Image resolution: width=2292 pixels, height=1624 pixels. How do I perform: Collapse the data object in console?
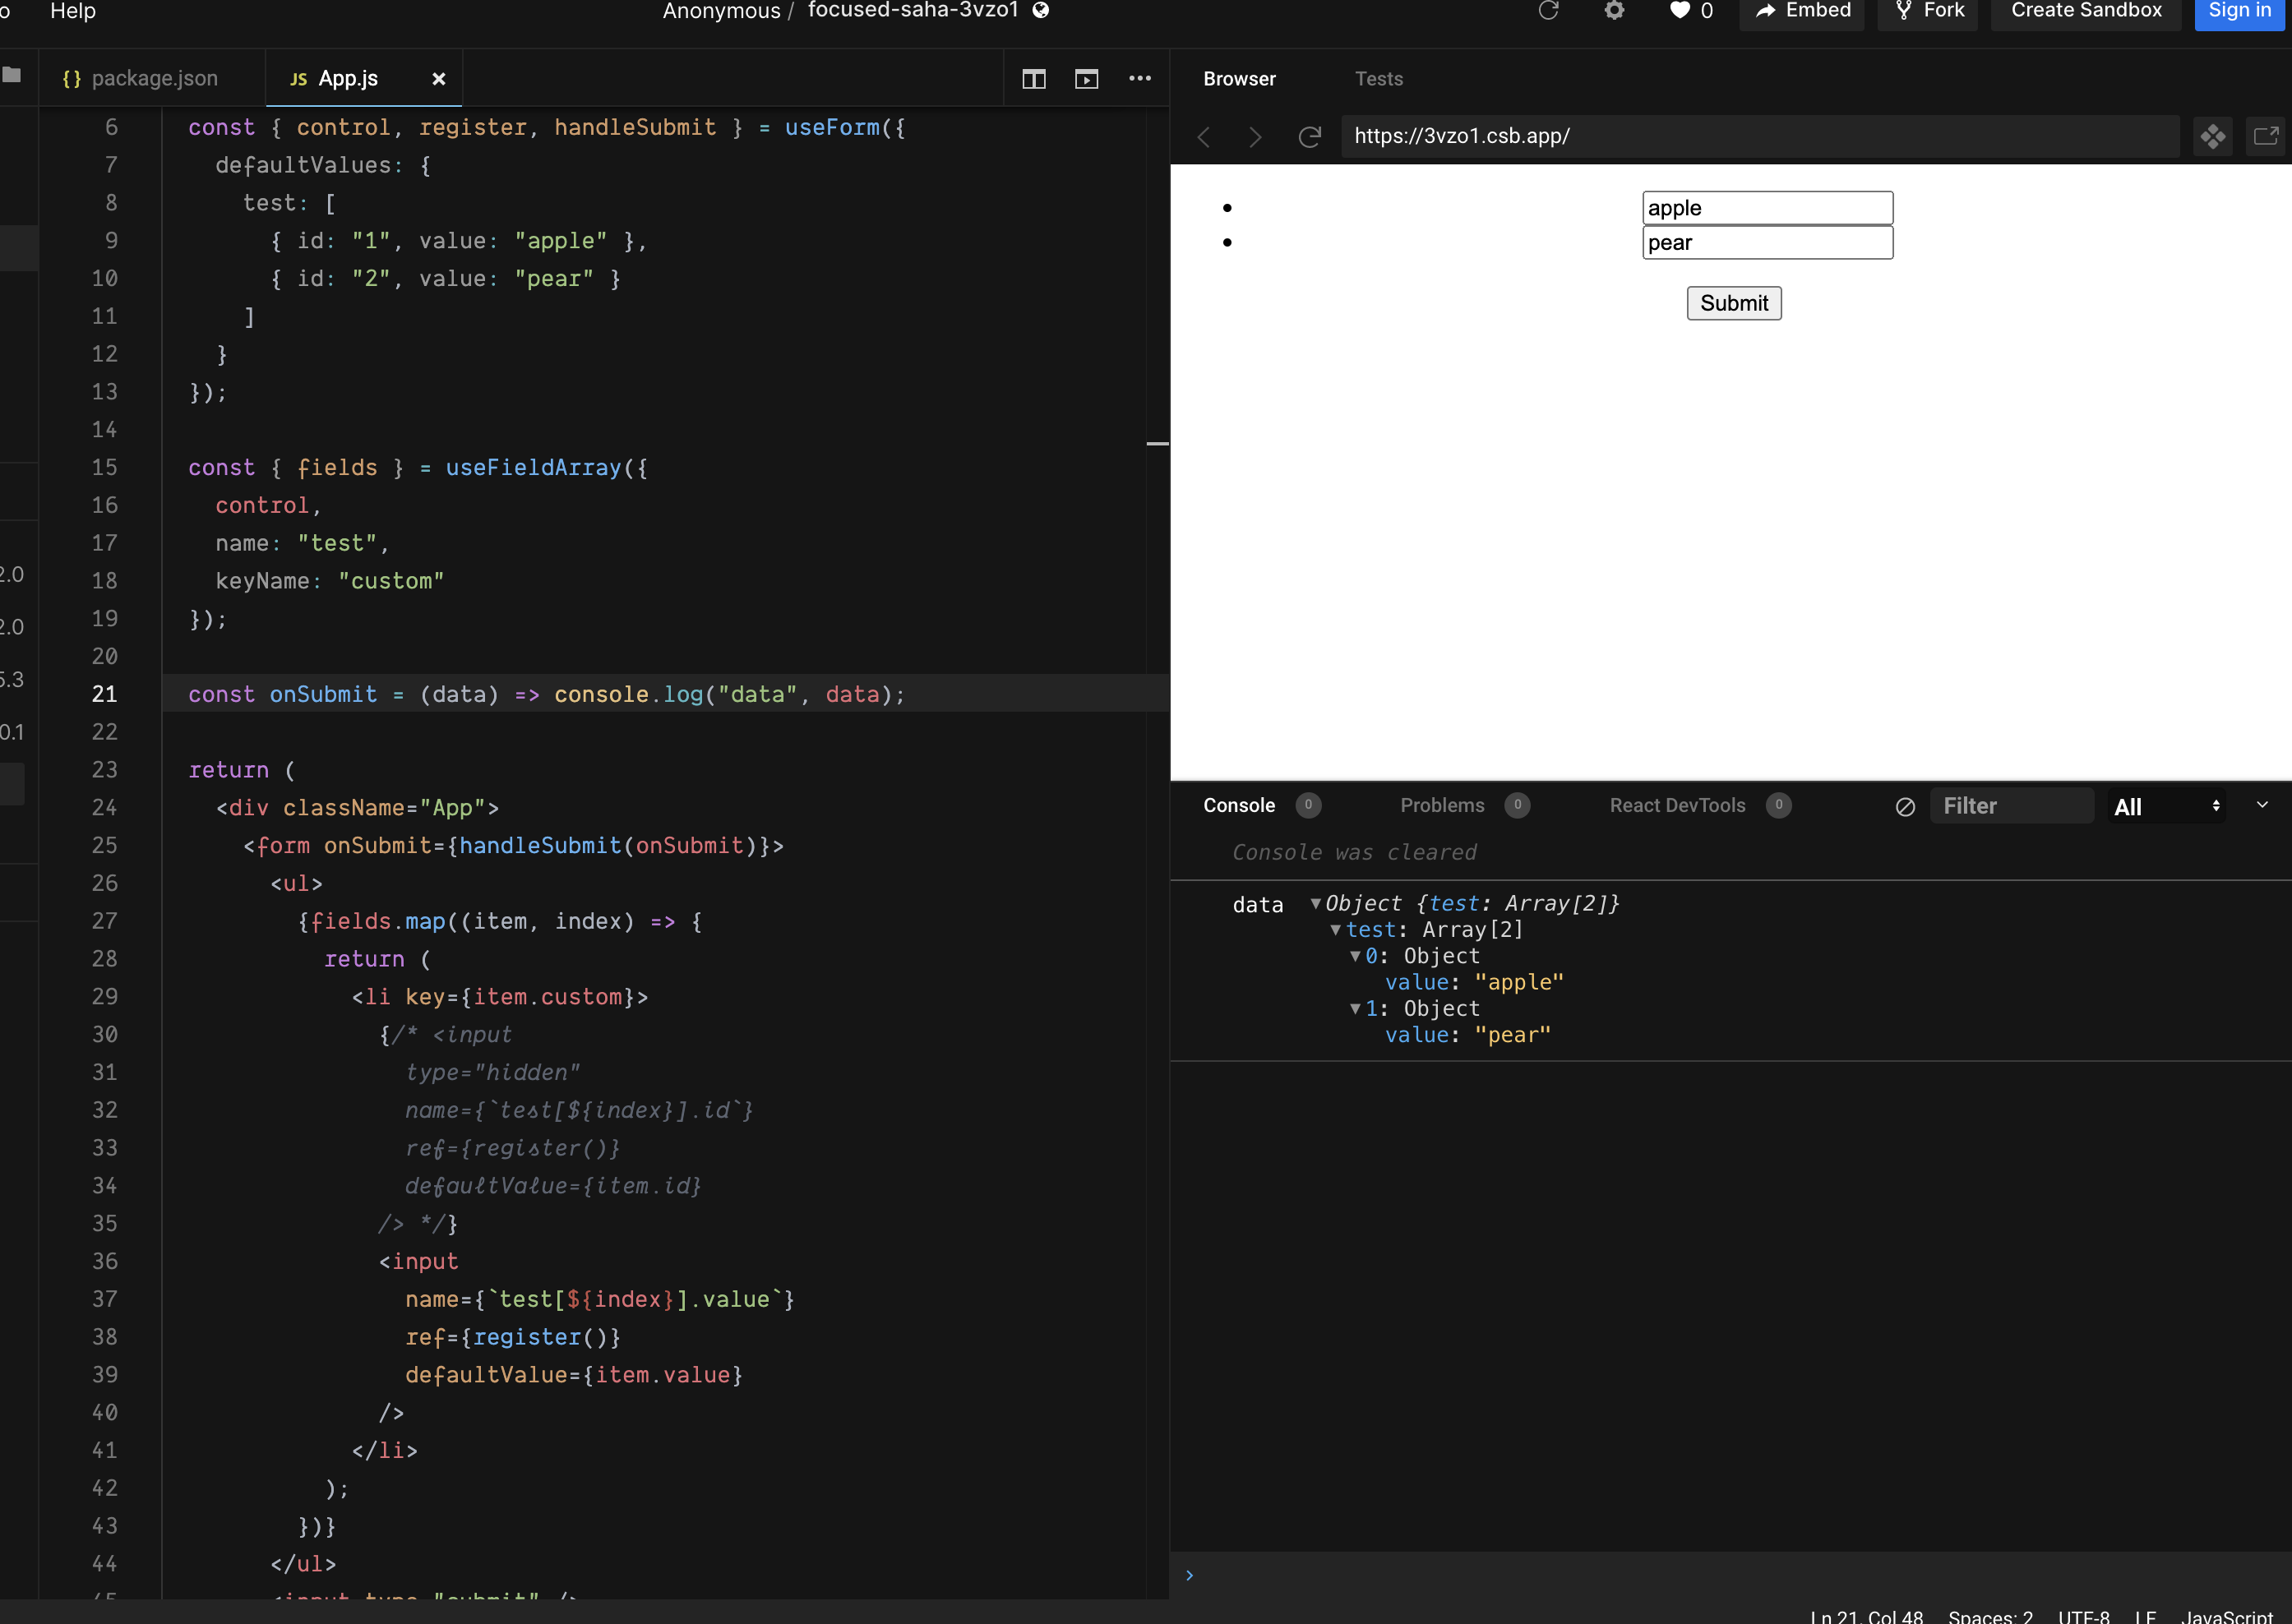pyautogui.click(x=1315, y=903)
